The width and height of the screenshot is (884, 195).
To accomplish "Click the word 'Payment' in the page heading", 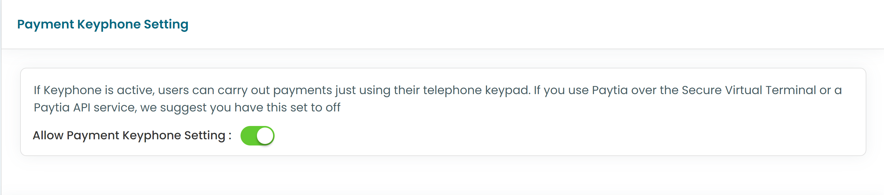I will coord(46,25).
